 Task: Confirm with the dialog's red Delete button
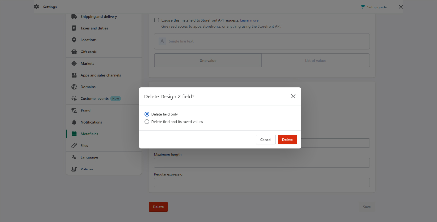tap(288, 140)
